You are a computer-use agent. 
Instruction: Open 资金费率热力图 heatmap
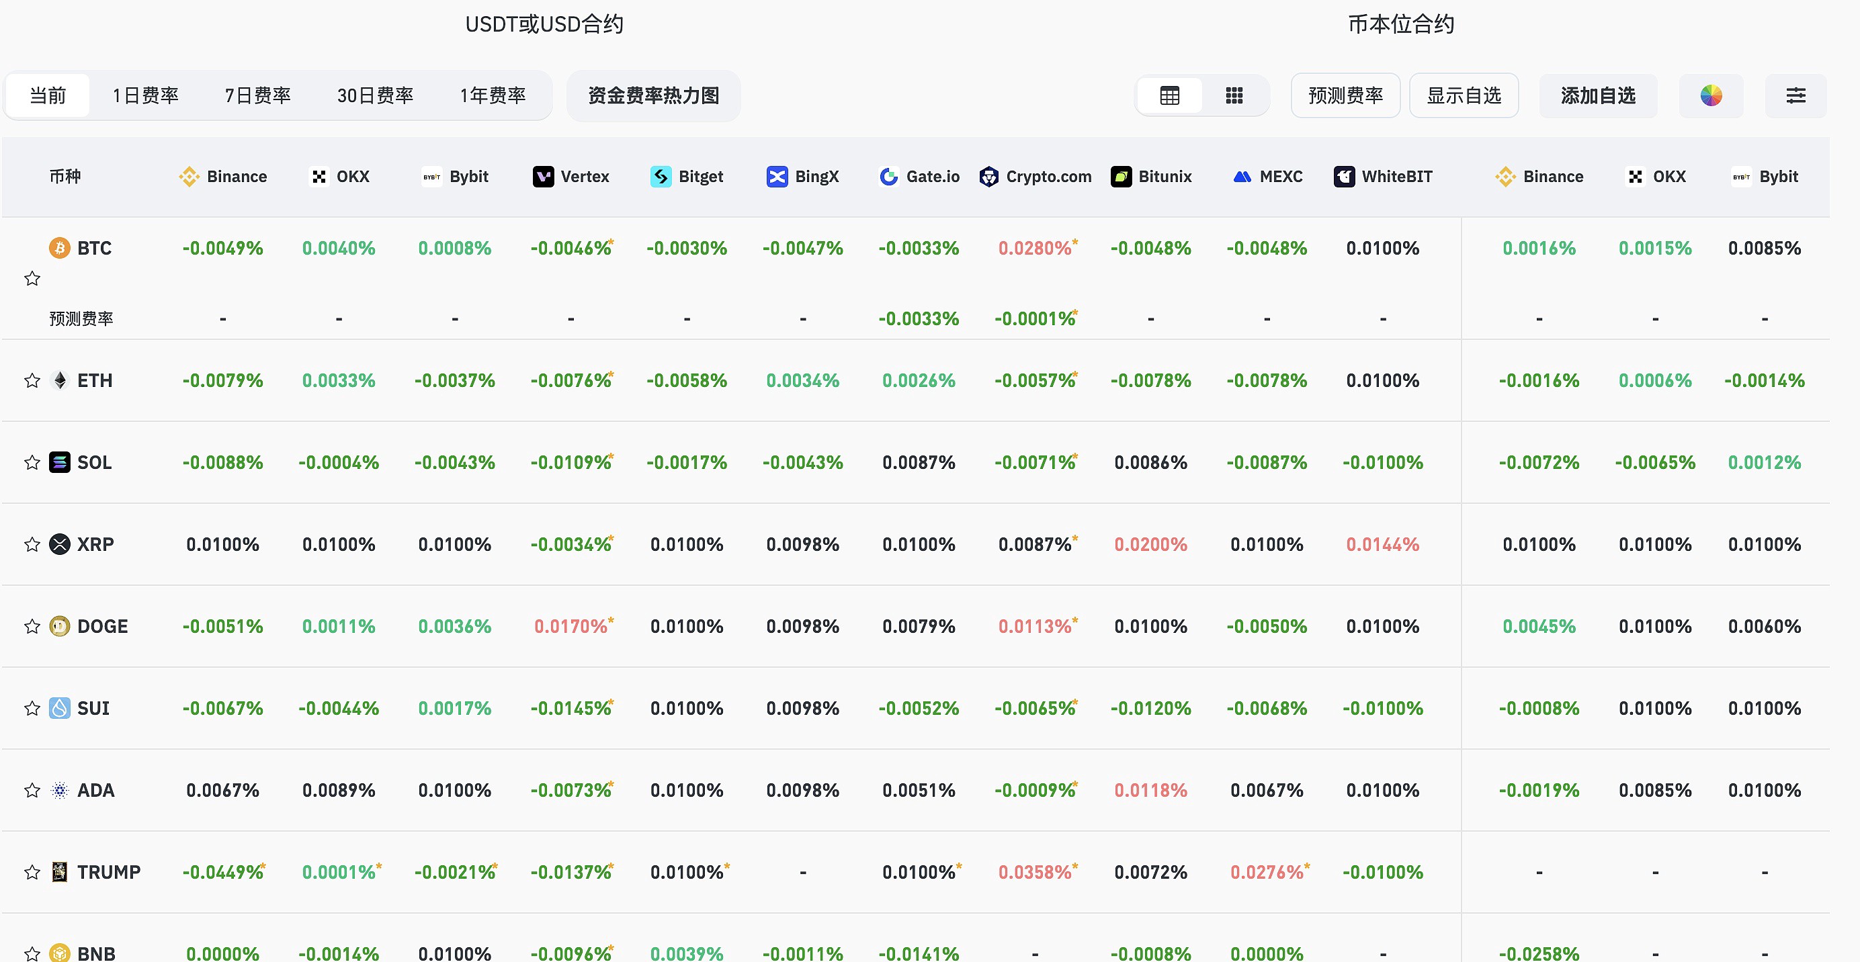tap(653, 95)
